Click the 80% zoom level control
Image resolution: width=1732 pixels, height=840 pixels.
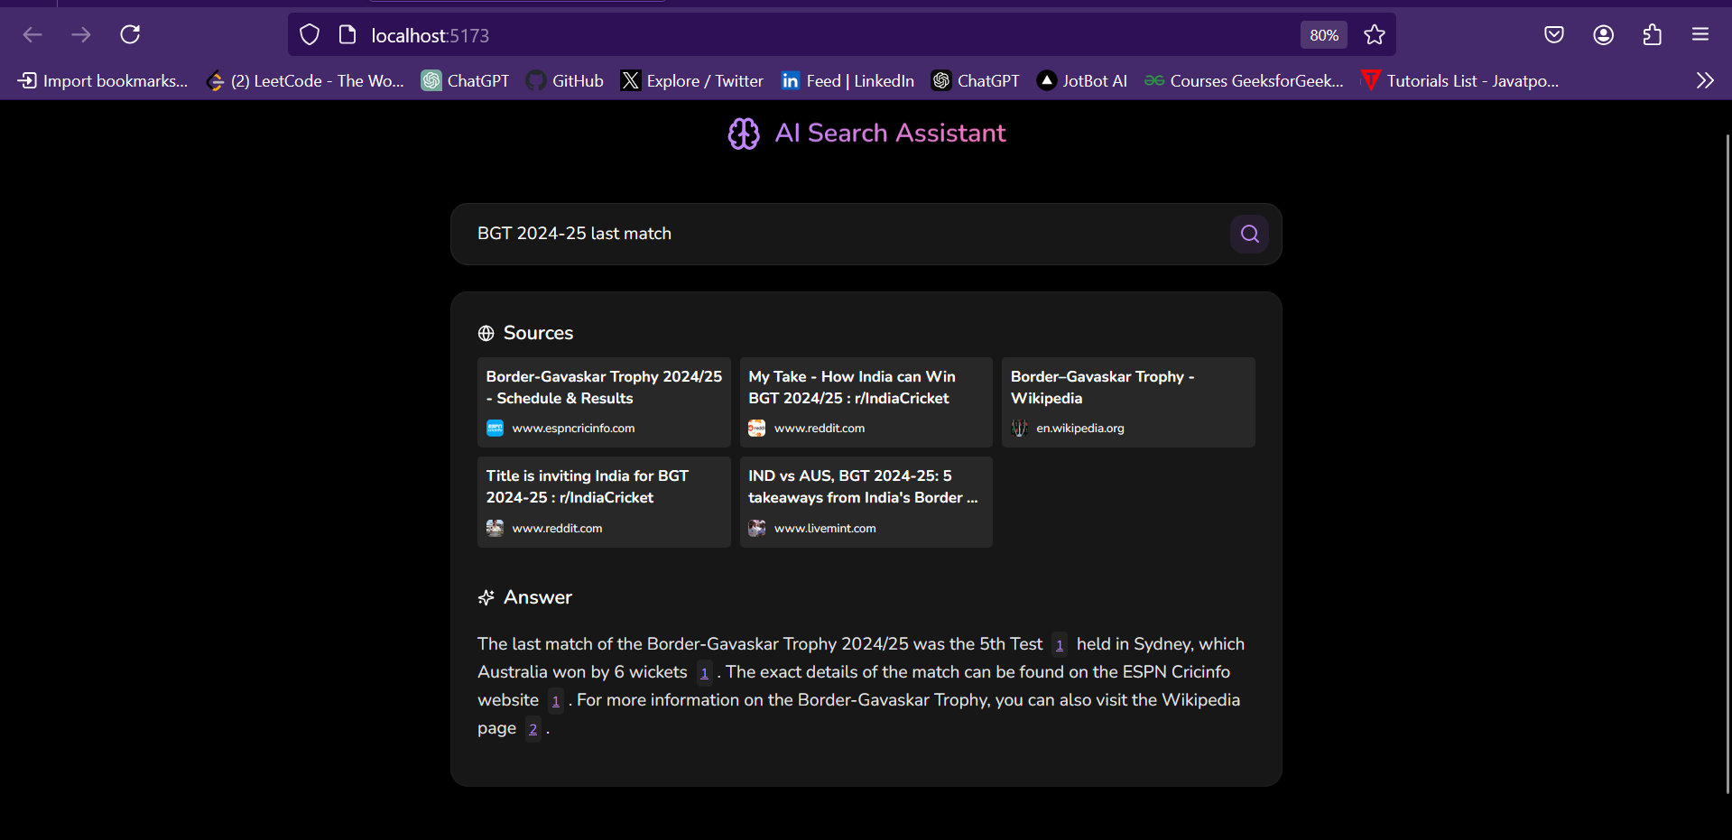pyautogui.click(x=1322, y=34)
